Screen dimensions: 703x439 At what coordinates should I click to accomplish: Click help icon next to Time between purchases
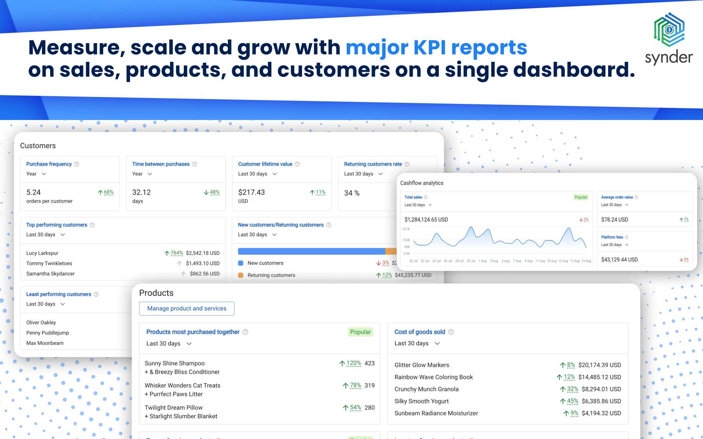[x=194, y=164]
